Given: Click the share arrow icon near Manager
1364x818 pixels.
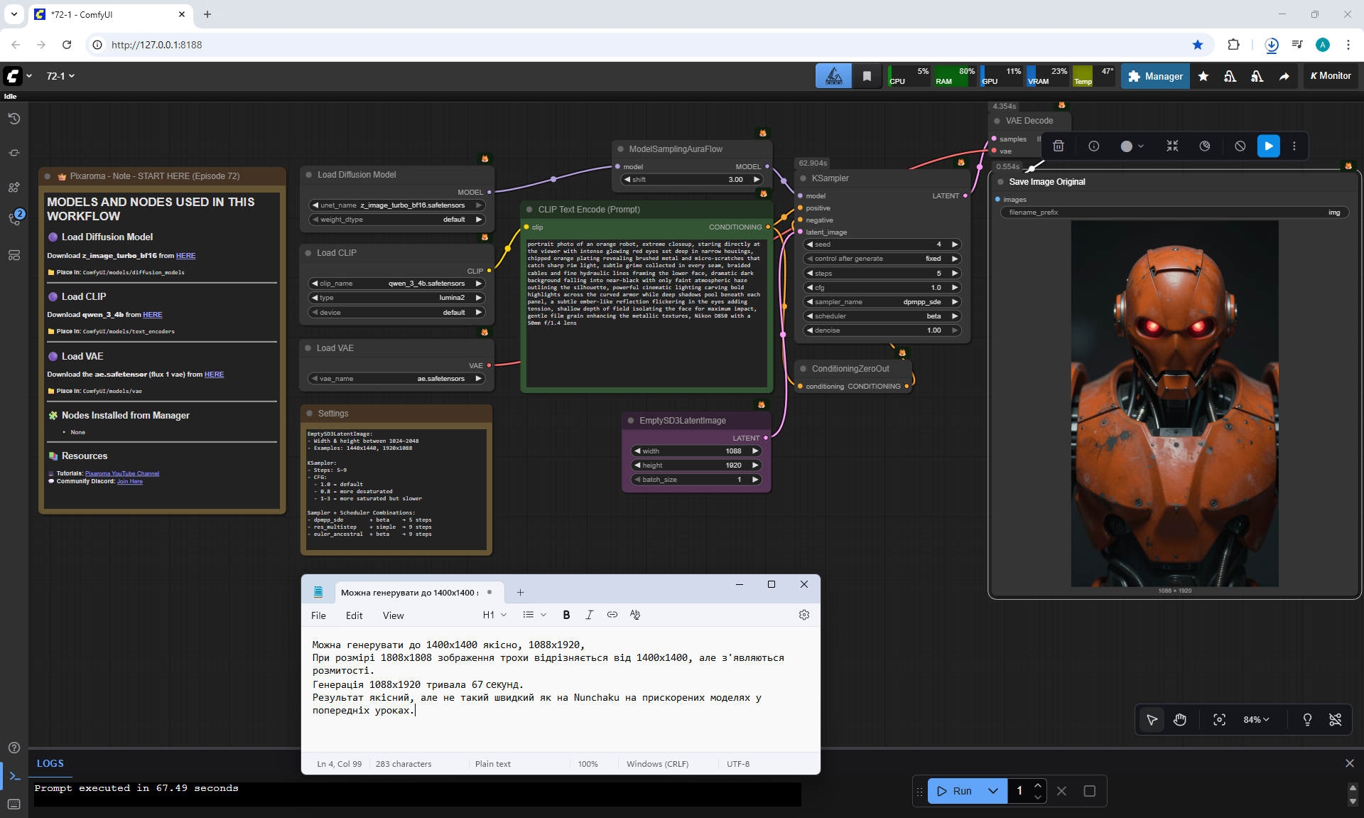Looking at the screenshot, I should (1284, 76).
